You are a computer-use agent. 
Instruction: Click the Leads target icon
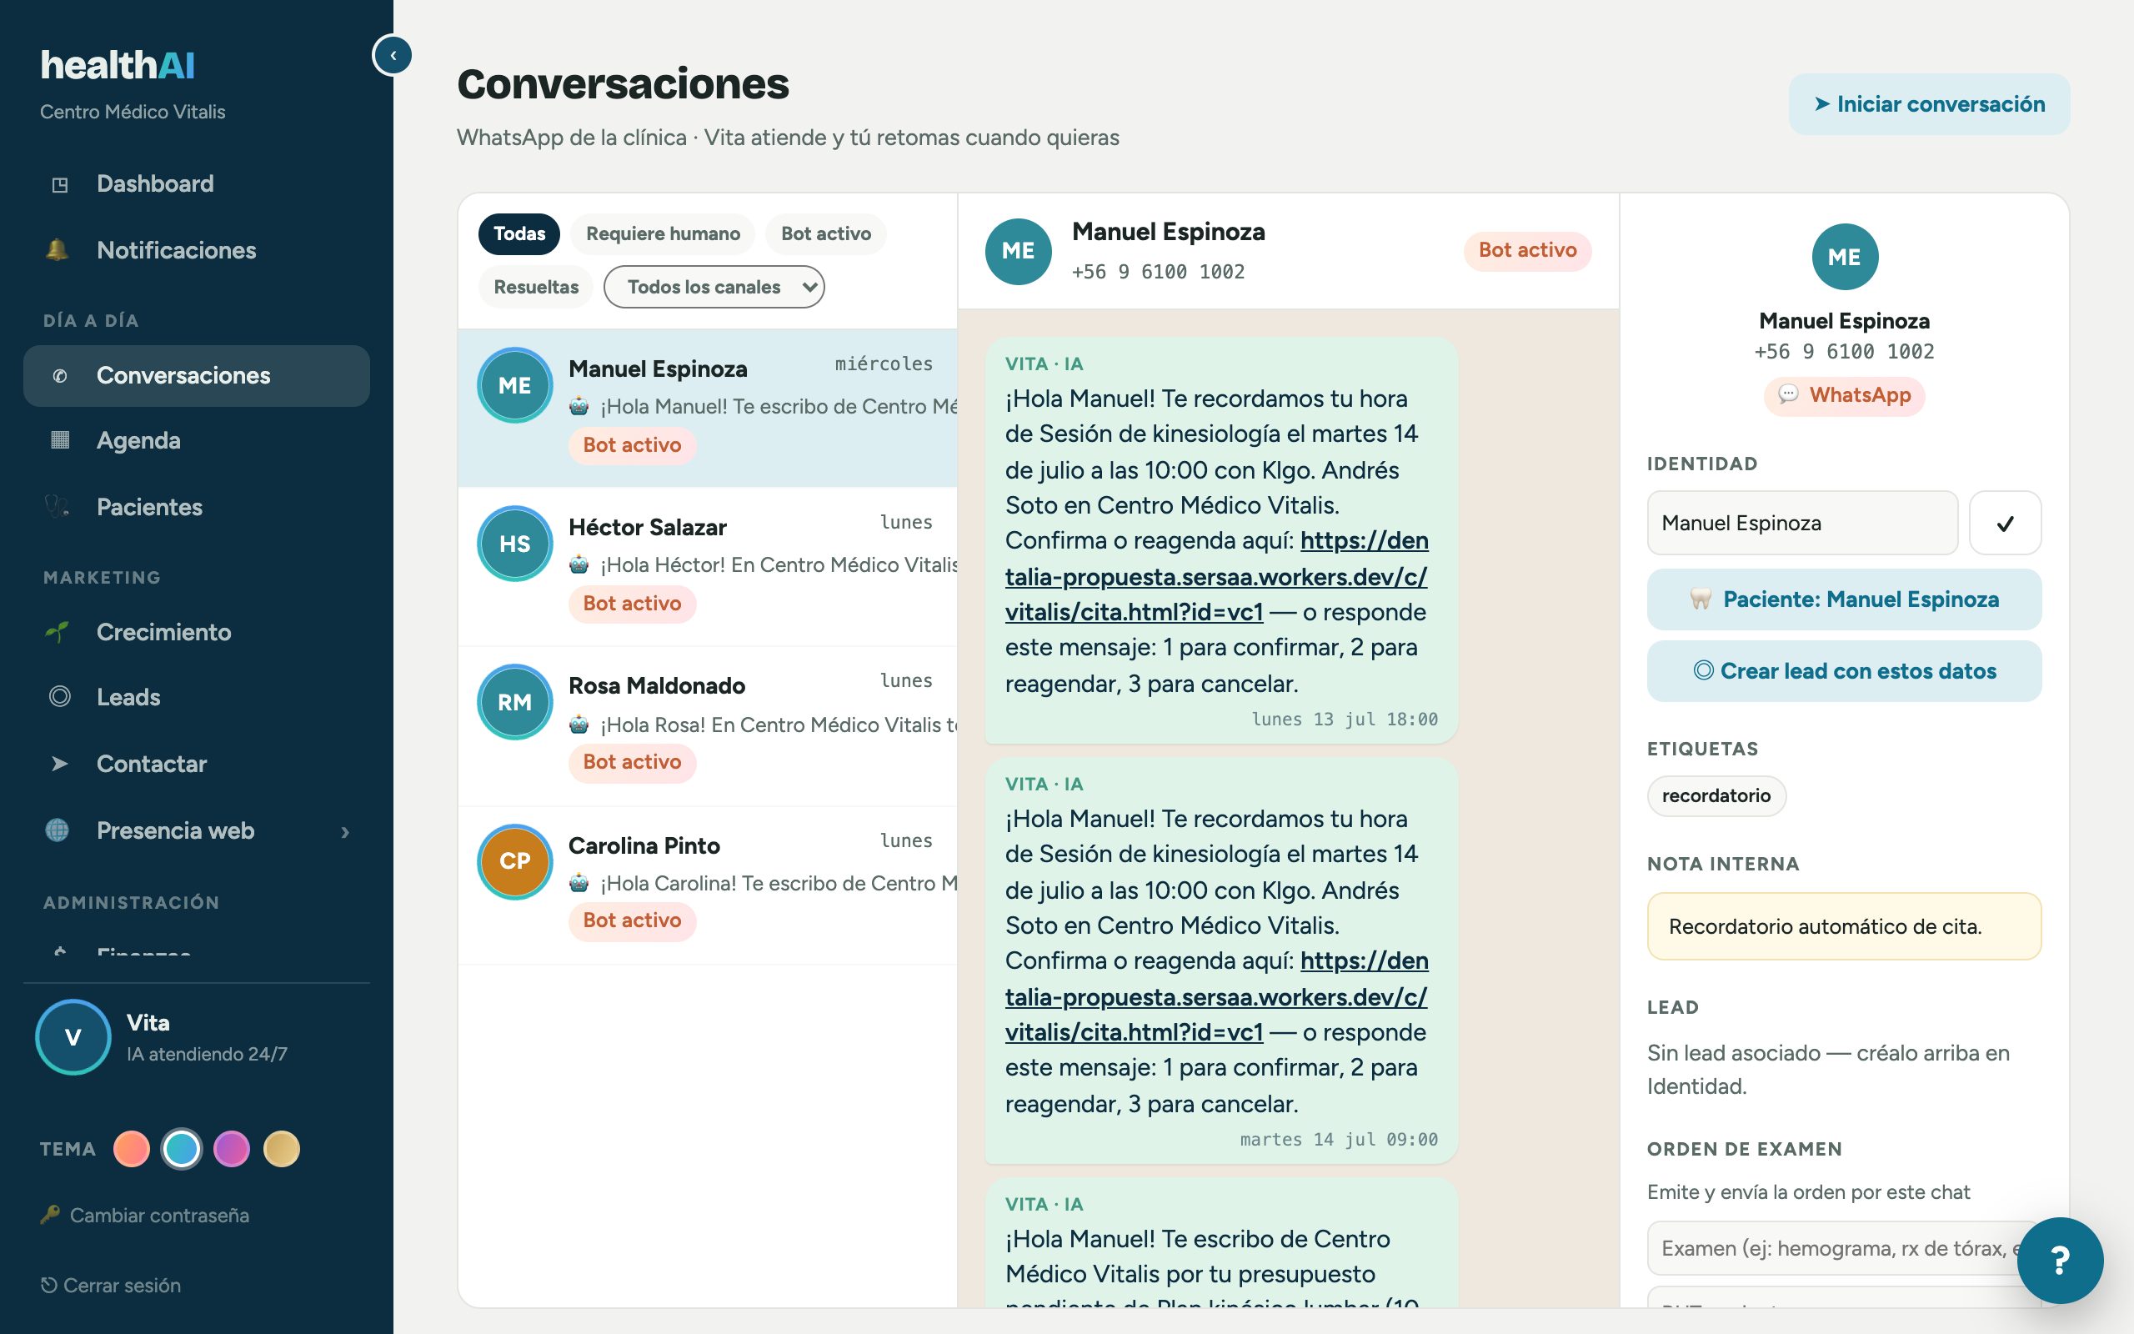pyautogui.click(x=60, y=696)
